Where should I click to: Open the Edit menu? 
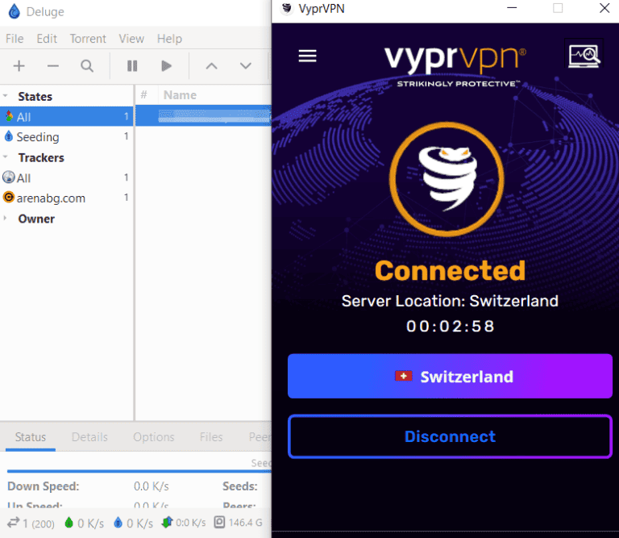[x=47, y=39]
